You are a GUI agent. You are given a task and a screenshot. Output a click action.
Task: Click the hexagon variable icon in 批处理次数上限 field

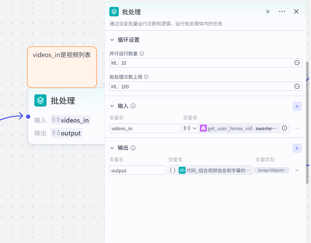(x=297, y=86)
